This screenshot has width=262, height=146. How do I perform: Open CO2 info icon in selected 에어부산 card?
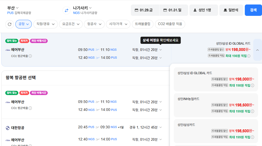tap(30, 56)
